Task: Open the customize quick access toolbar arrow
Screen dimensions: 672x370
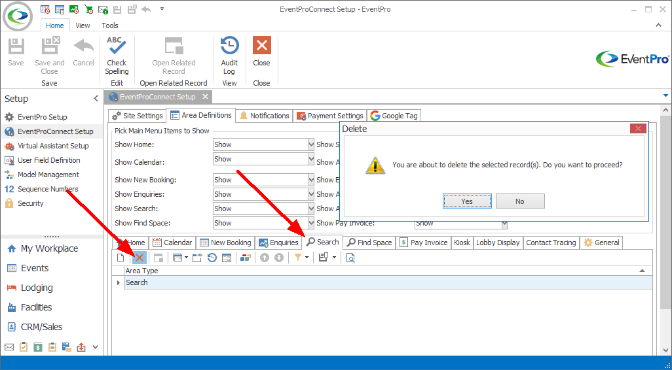Action: (x=162, y=8)
